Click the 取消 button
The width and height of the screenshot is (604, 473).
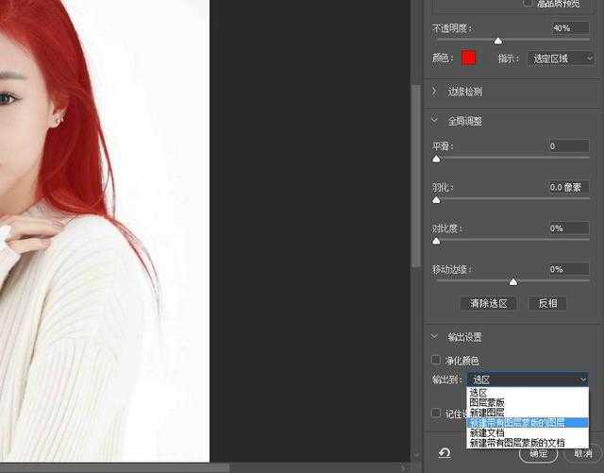coord(582,454)
